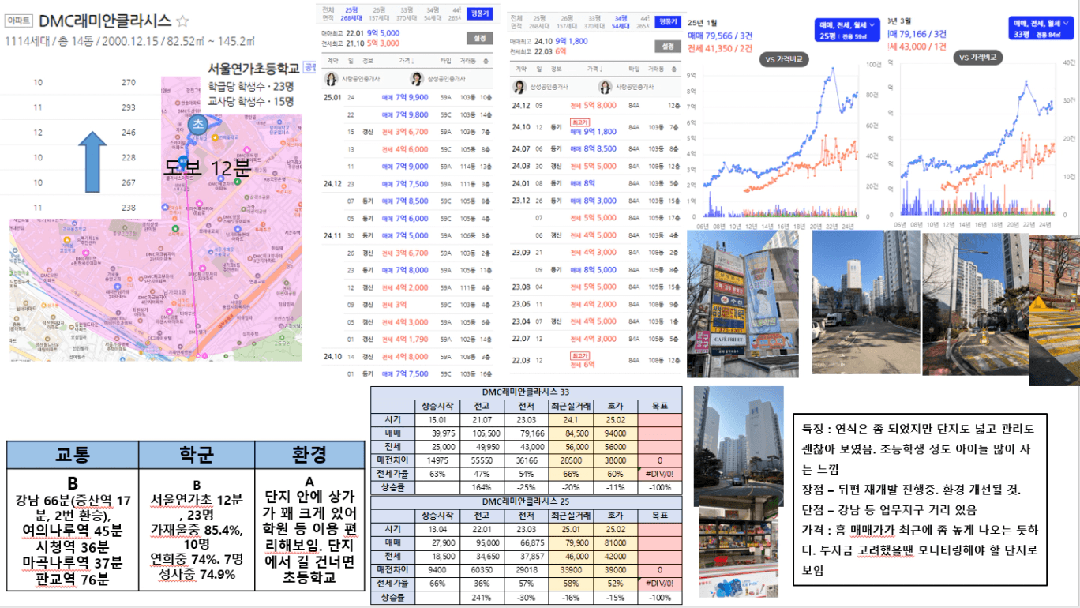Select the 전세 4억 1,790 transaction row
The image size is (1080, 608).
pyautogui.click(x=407, y=340)
